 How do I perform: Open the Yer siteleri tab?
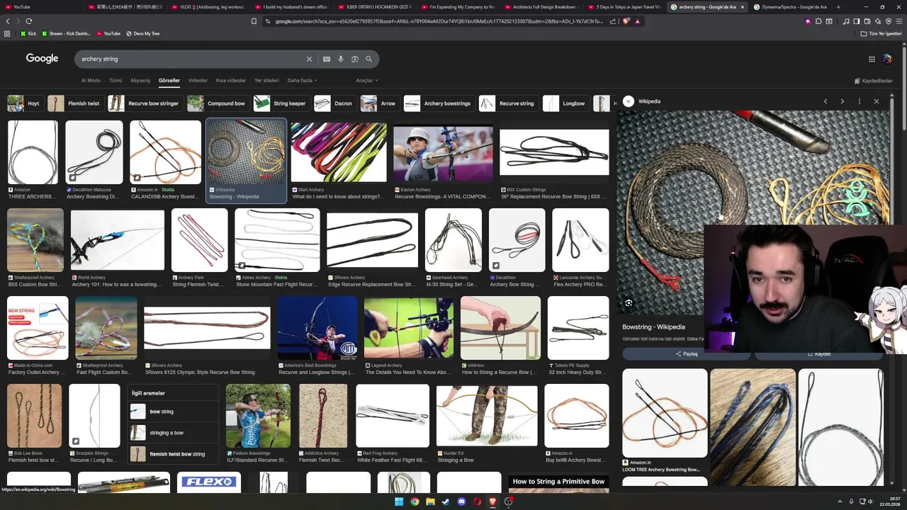click(266, 81)
